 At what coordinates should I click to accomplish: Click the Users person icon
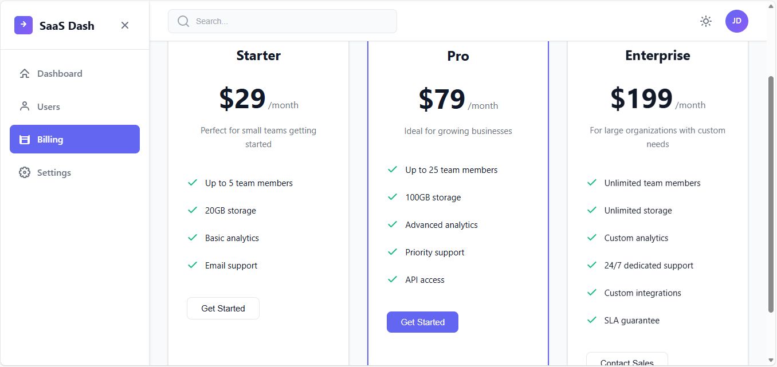coord(24,106)
